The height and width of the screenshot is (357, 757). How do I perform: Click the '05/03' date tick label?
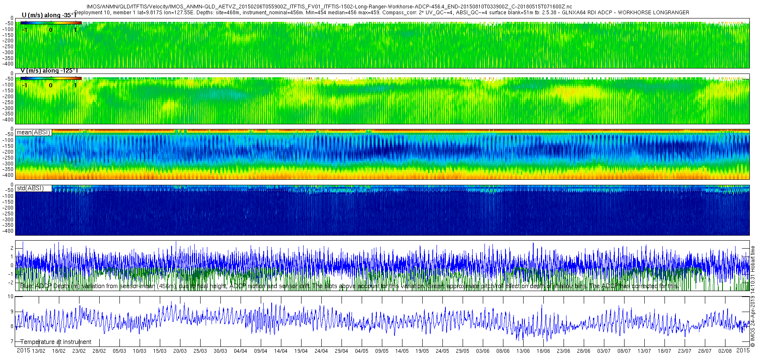tap(119, 351)
